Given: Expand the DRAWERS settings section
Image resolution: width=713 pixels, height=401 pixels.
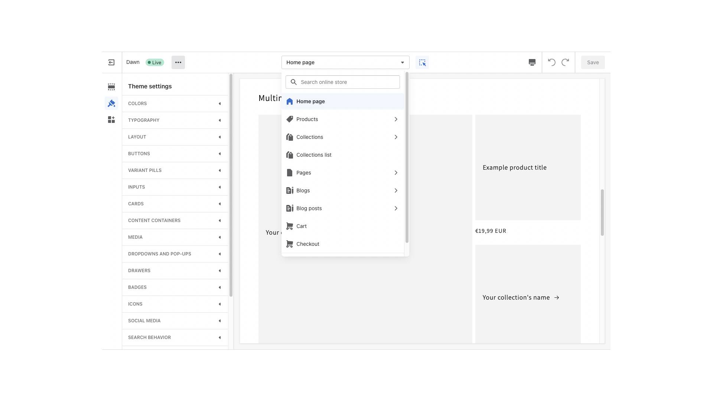Looking at the screenshot, I should pos(175,271).
